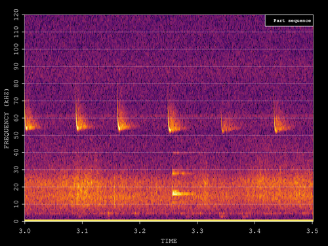
Task: Click the 3.3 time axis tick label
Action: coord(197,231)
